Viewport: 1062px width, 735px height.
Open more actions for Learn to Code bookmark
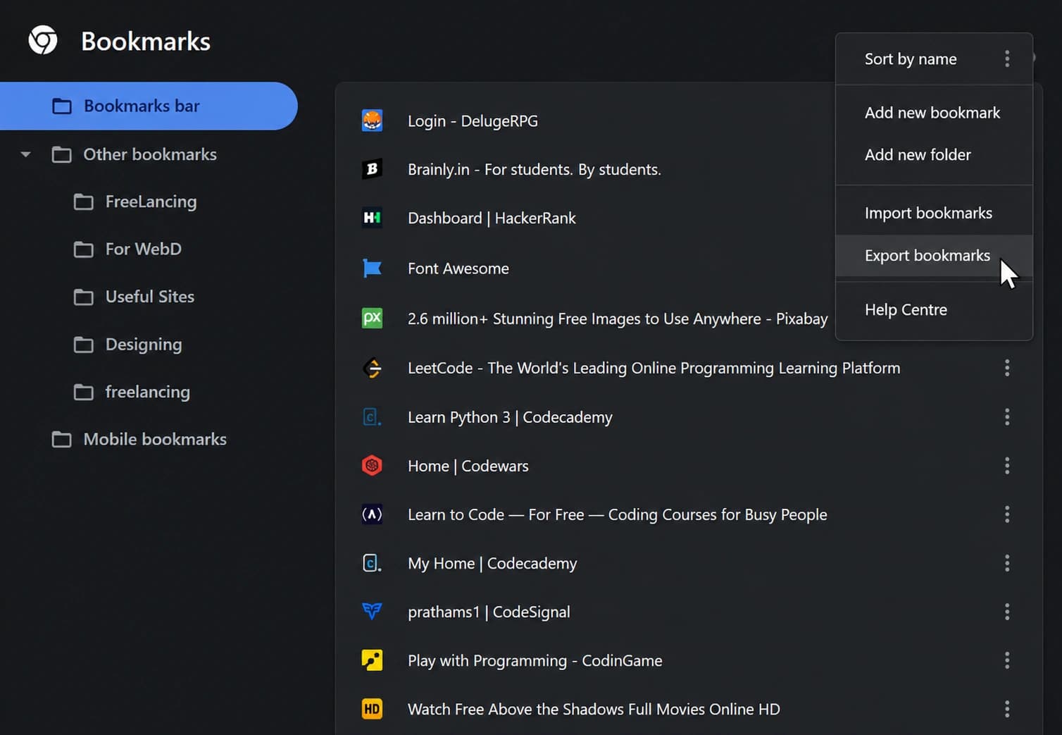pos(1007,514)
